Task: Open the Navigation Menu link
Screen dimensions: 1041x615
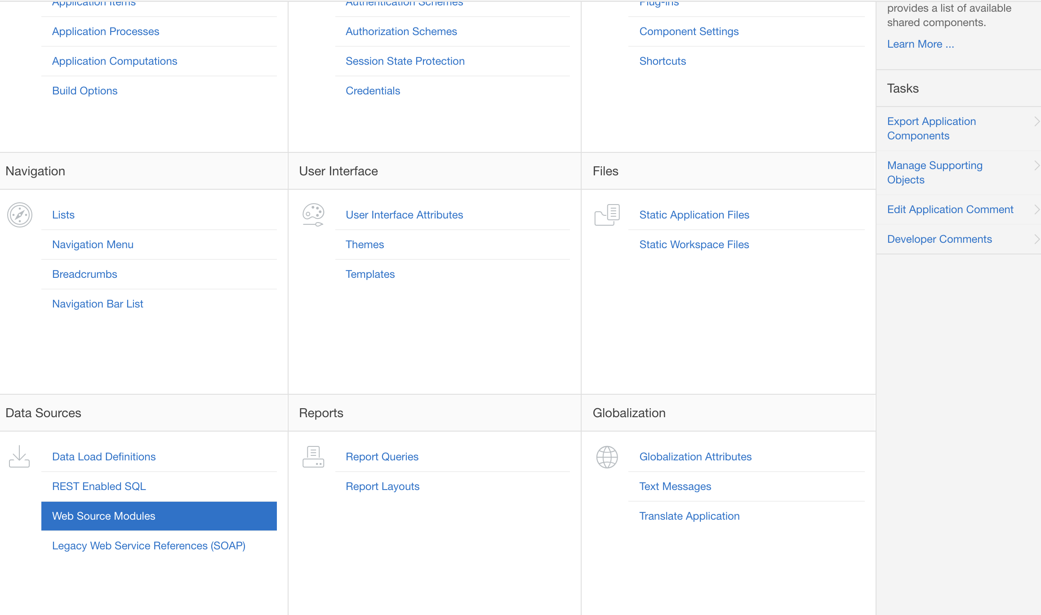Action: coord(93,245)
